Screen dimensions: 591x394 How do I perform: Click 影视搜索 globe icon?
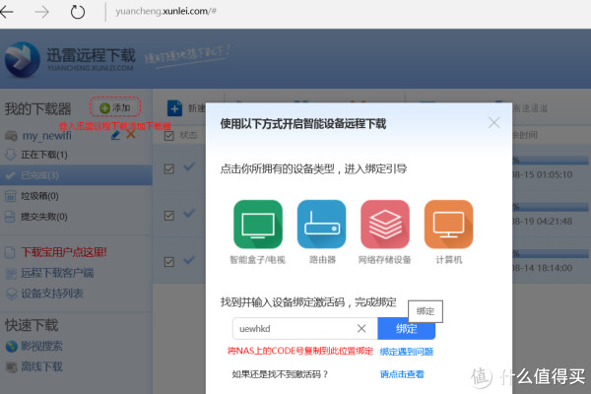(11, 346)
